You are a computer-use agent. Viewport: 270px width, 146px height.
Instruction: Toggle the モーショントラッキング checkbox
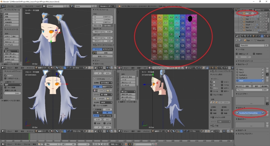click(x=213, y=71)
